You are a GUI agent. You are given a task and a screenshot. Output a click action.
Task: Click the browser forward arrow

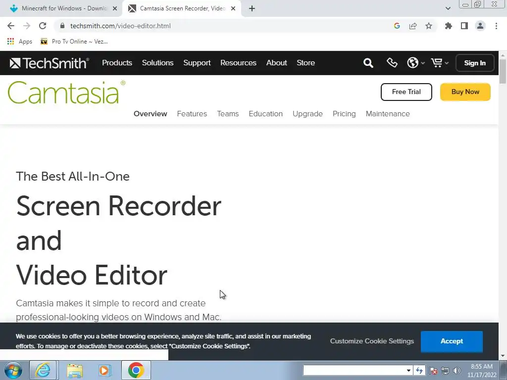tap(27, 26)
